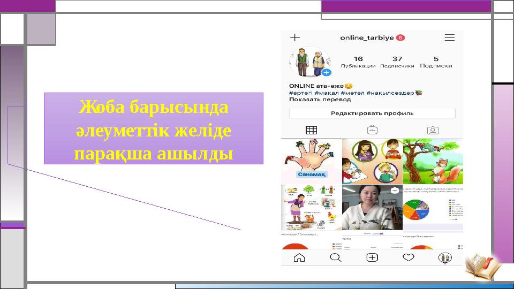Tap the profile avatar in bottom bar
Image resolution: width=514 pixels, height=289 pixels.
point(445,257)
